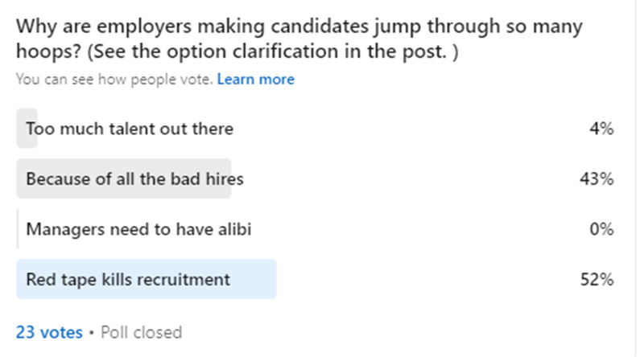Open the Learn more link

coord(255,79)
